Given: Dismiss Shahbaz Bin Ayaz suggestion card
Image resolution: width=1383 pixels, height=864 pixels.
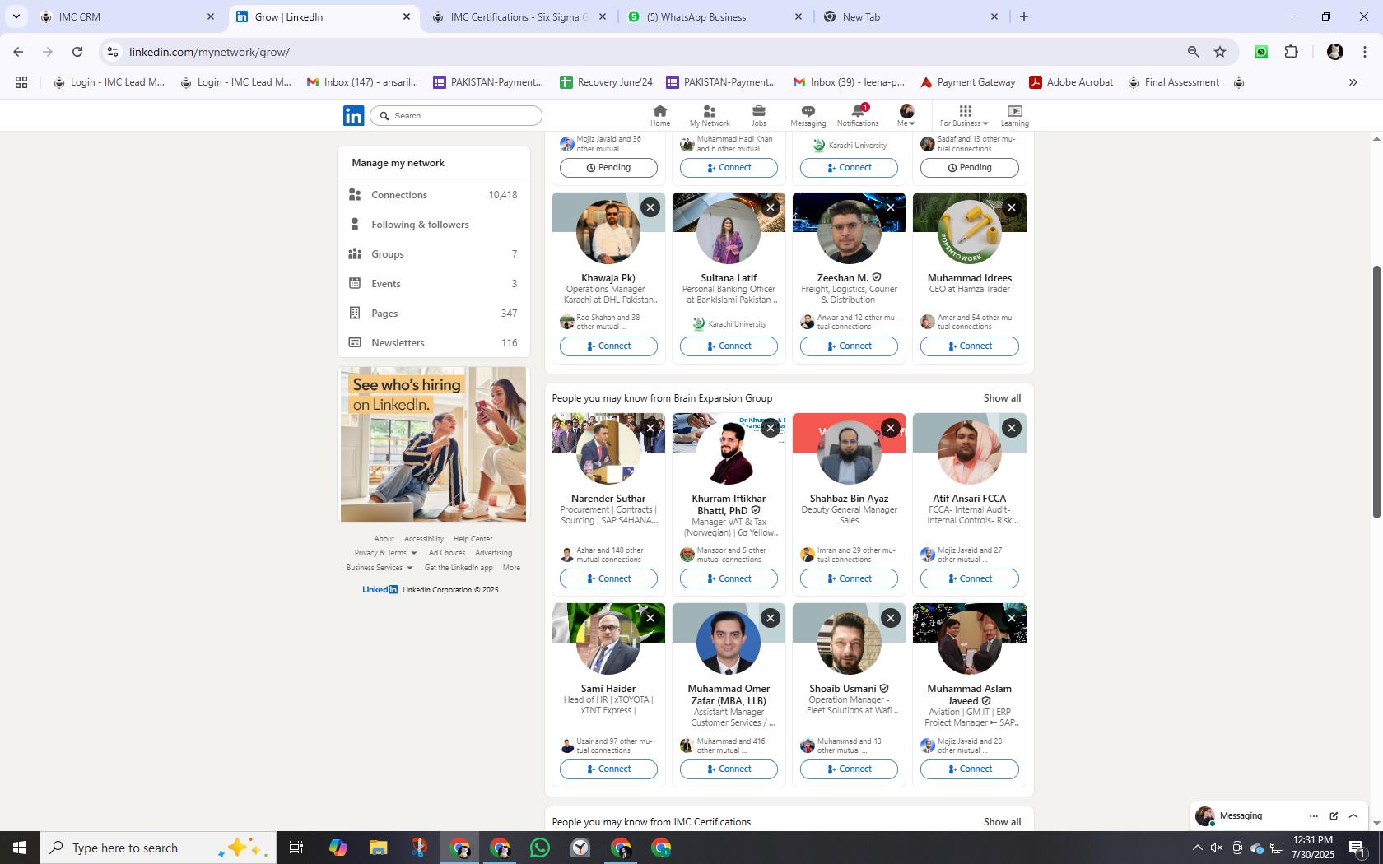Looking at the screenshot, I should click(891, 428).
